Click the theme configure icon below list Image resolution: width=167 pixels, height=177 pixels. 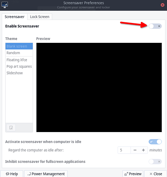(11, 127)
